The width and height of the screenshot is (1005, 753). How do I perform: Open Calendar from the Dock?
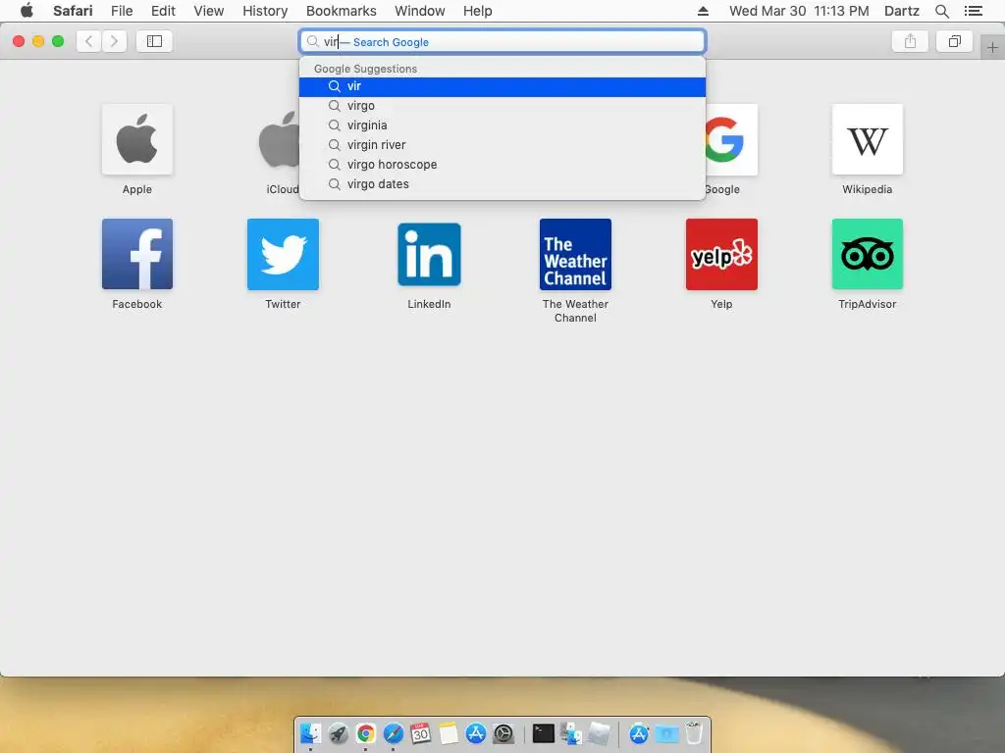(x=421, y=733)
